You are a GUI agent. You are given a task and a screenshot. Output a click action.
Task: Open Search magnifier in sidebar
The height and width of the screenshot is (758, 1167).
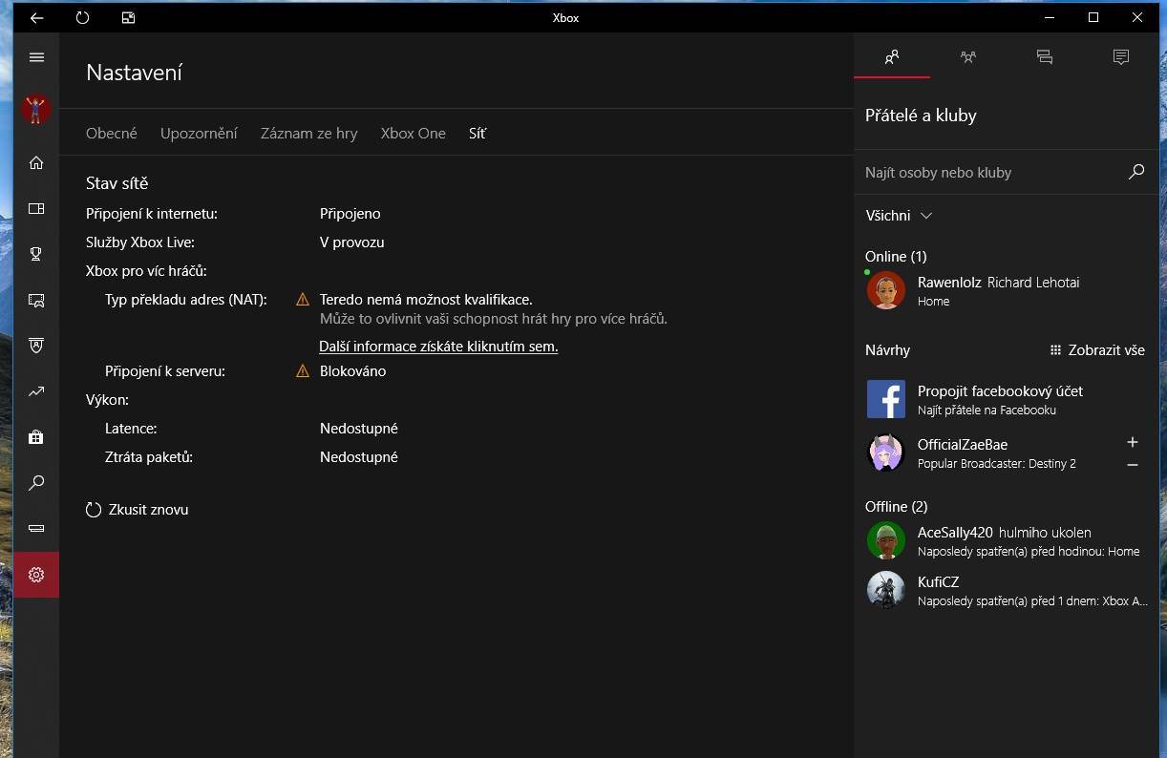[x=36, y=483]
